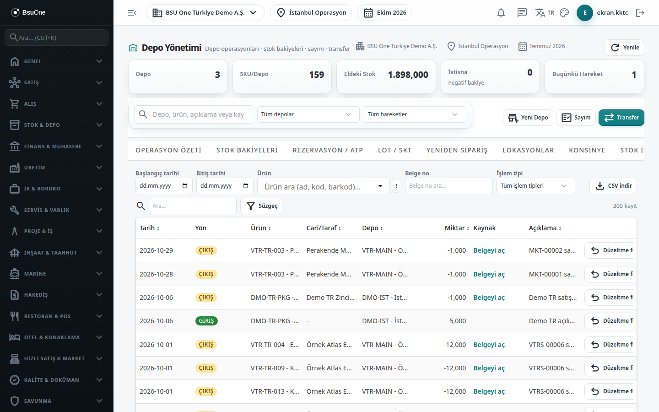This screenshot has height=412, width=659.
Task: Collapse sidebar with the hamburger menu icon
Action: pyautogui.click(x=132, y=13)
